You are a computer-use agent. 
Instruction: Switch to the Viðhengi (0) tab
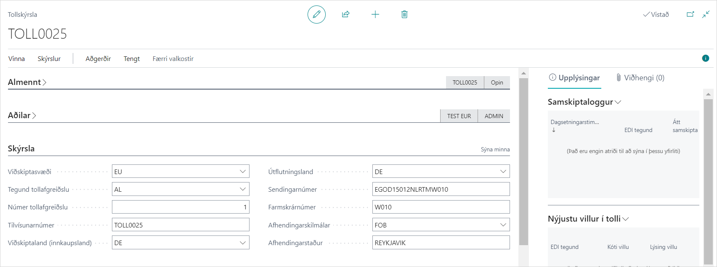(x=640, y=78)
